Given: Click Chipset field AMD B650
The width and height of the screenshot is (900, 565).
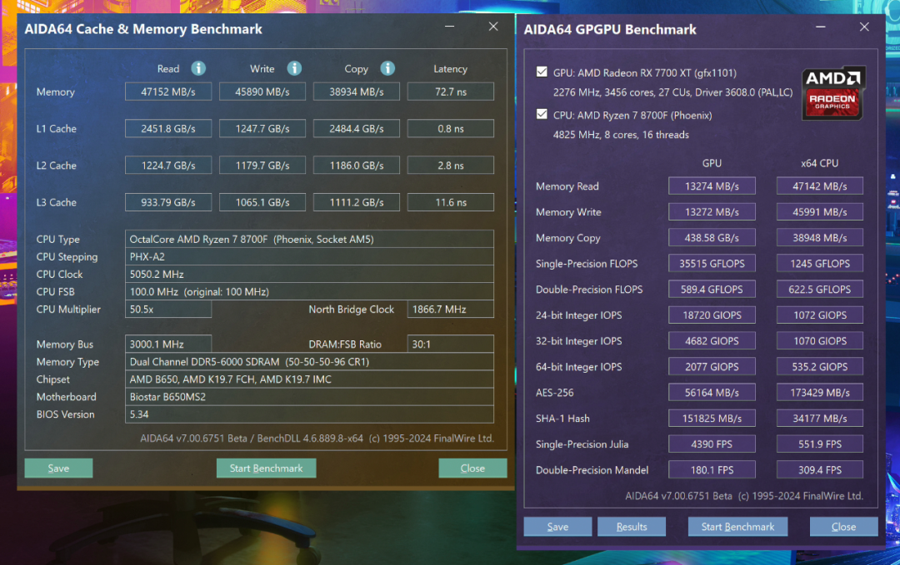Looking at the screenshot, I should (309, 379).
